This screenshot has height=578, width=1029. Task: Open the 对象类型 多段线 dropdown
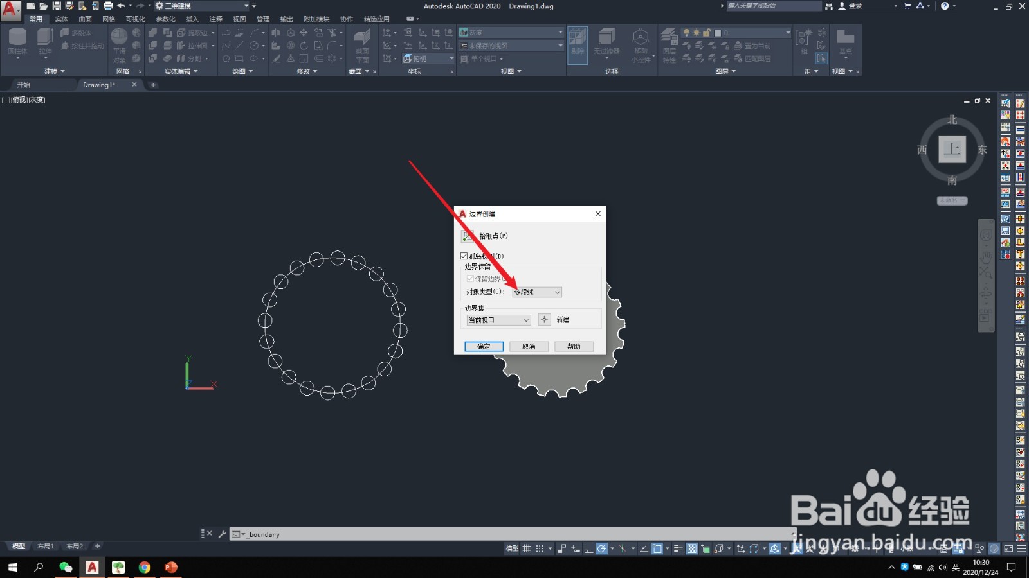click(556, 292)
